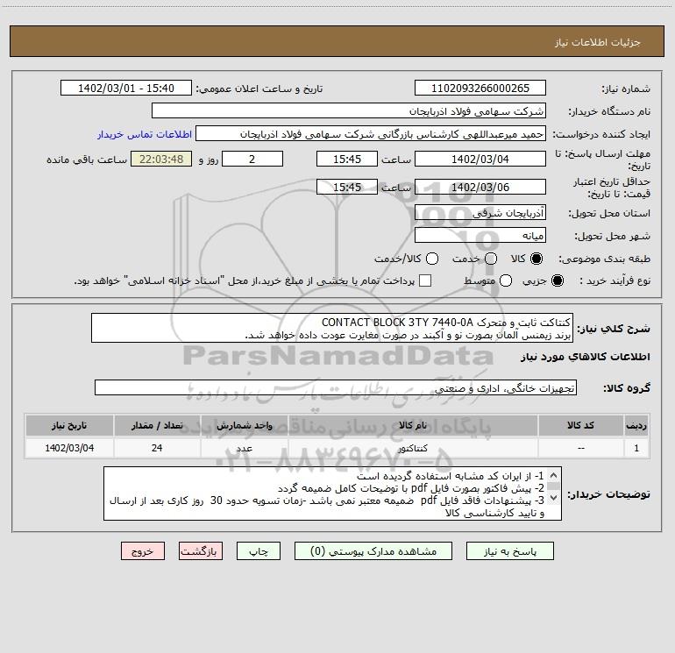Viewport: 675px width, 653px height.
Task: Click the need date cell 1402/03/04
Action: 69,448
